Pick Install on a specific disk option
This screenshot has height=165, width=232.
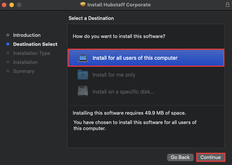pyautogui.click(x=123, y=92)
